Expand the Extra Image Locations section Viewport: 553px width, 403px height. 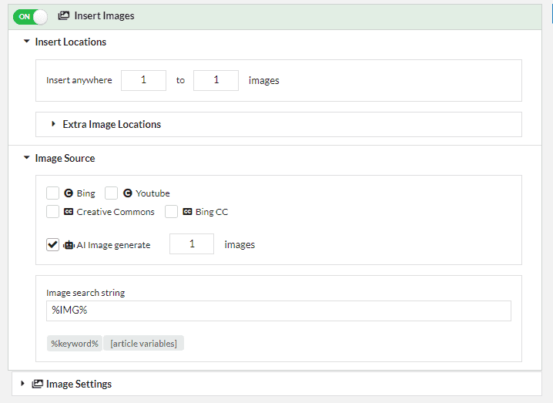pyautogui.click(x=53, y=124)
